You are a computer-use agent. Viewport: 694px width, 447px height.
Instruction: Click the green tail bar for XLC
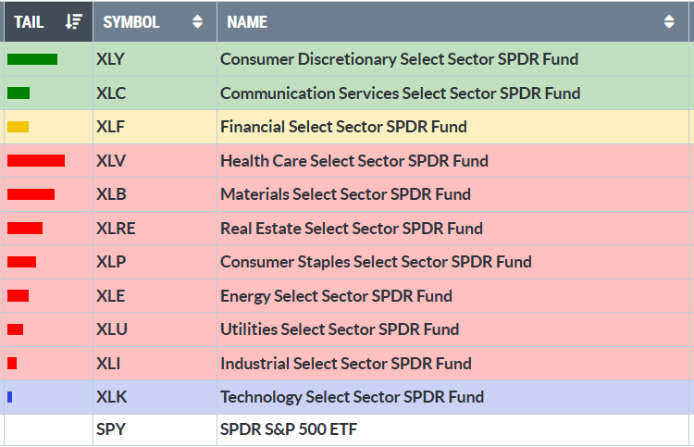tap(19, 93)
